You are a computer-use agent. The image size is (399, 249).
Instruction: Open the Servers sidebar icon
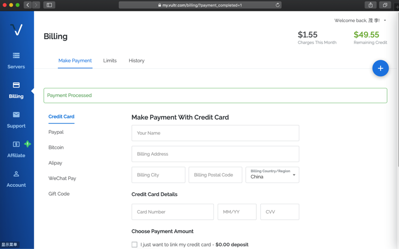(16, 56)
